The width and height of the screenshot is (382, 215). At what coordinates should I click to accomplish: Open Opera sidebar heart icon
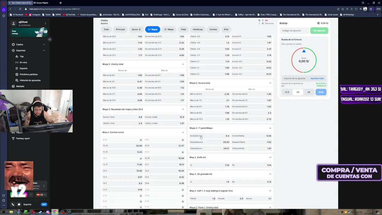4,196
